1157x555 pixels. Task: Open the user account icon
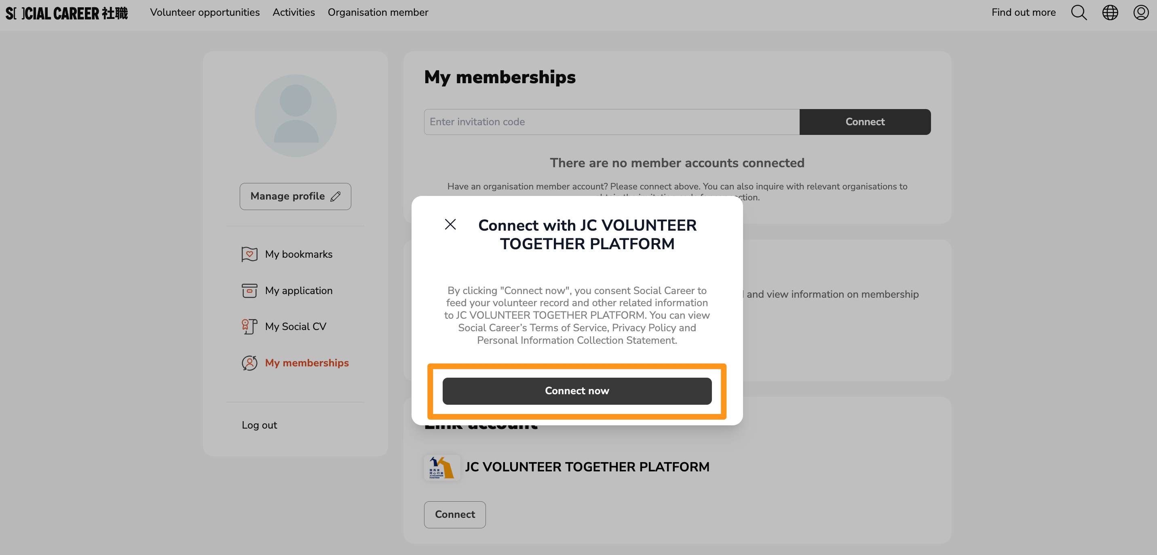pos(1141,13)
